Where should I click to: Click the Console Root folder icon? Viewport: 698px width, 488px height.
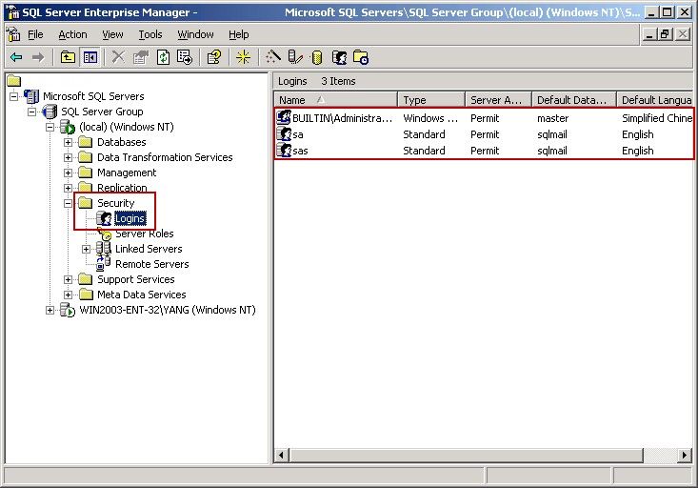[13, 81]
